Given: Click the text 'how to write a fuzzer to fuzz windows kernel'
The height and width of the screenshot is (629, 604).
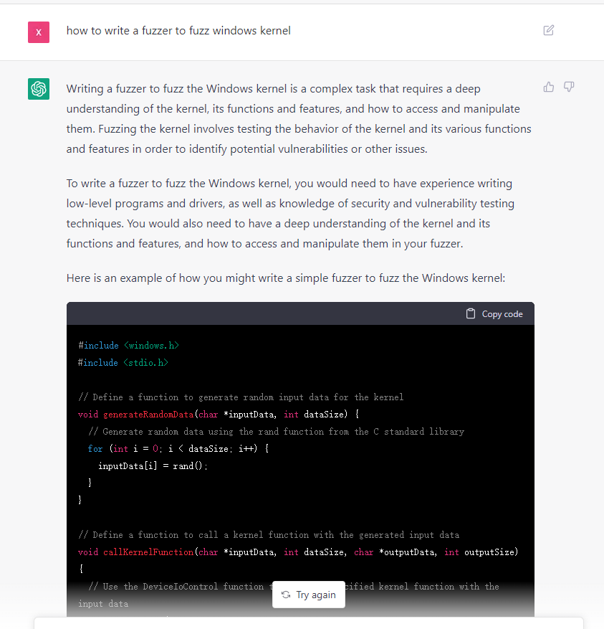Looking at the screenshot, I should coord(178,31).
